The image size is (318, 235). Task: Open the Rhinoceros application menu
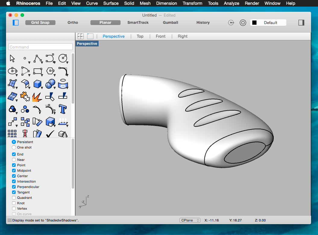28,3
